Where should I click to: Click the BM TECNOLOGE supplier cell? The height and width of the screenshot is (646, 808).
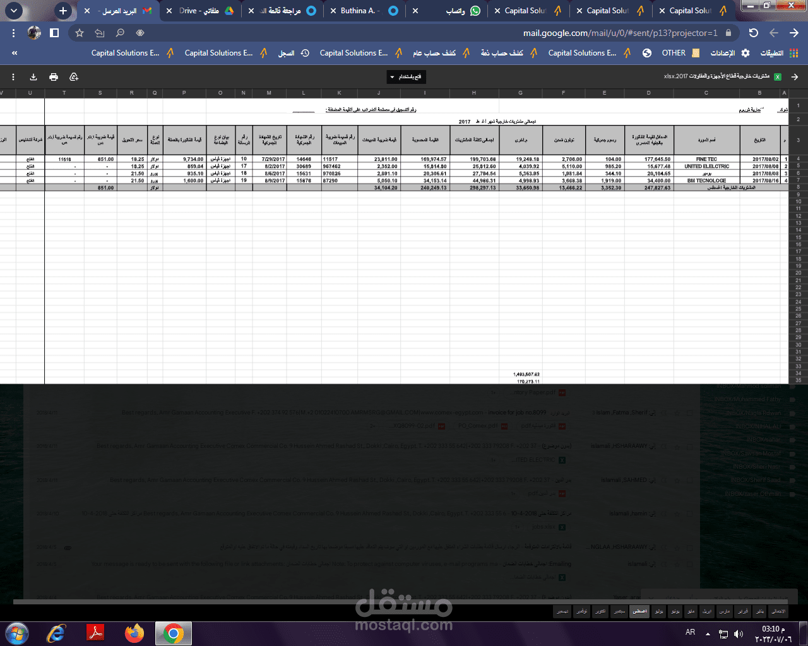706,180
